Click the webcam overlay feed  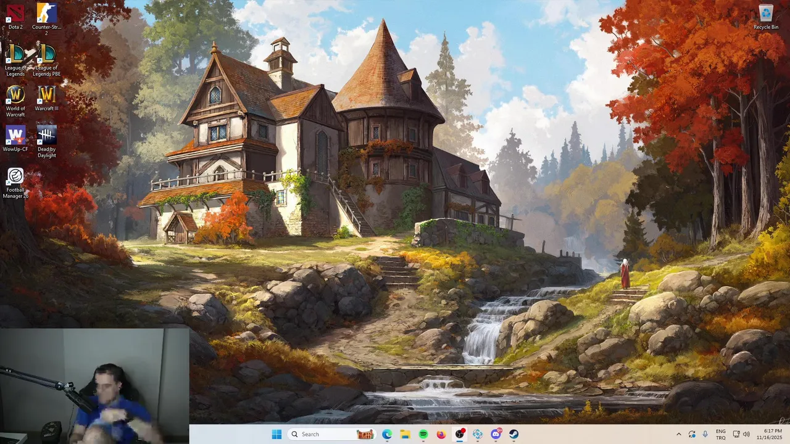pyautogui.click(x=94, y=386)
